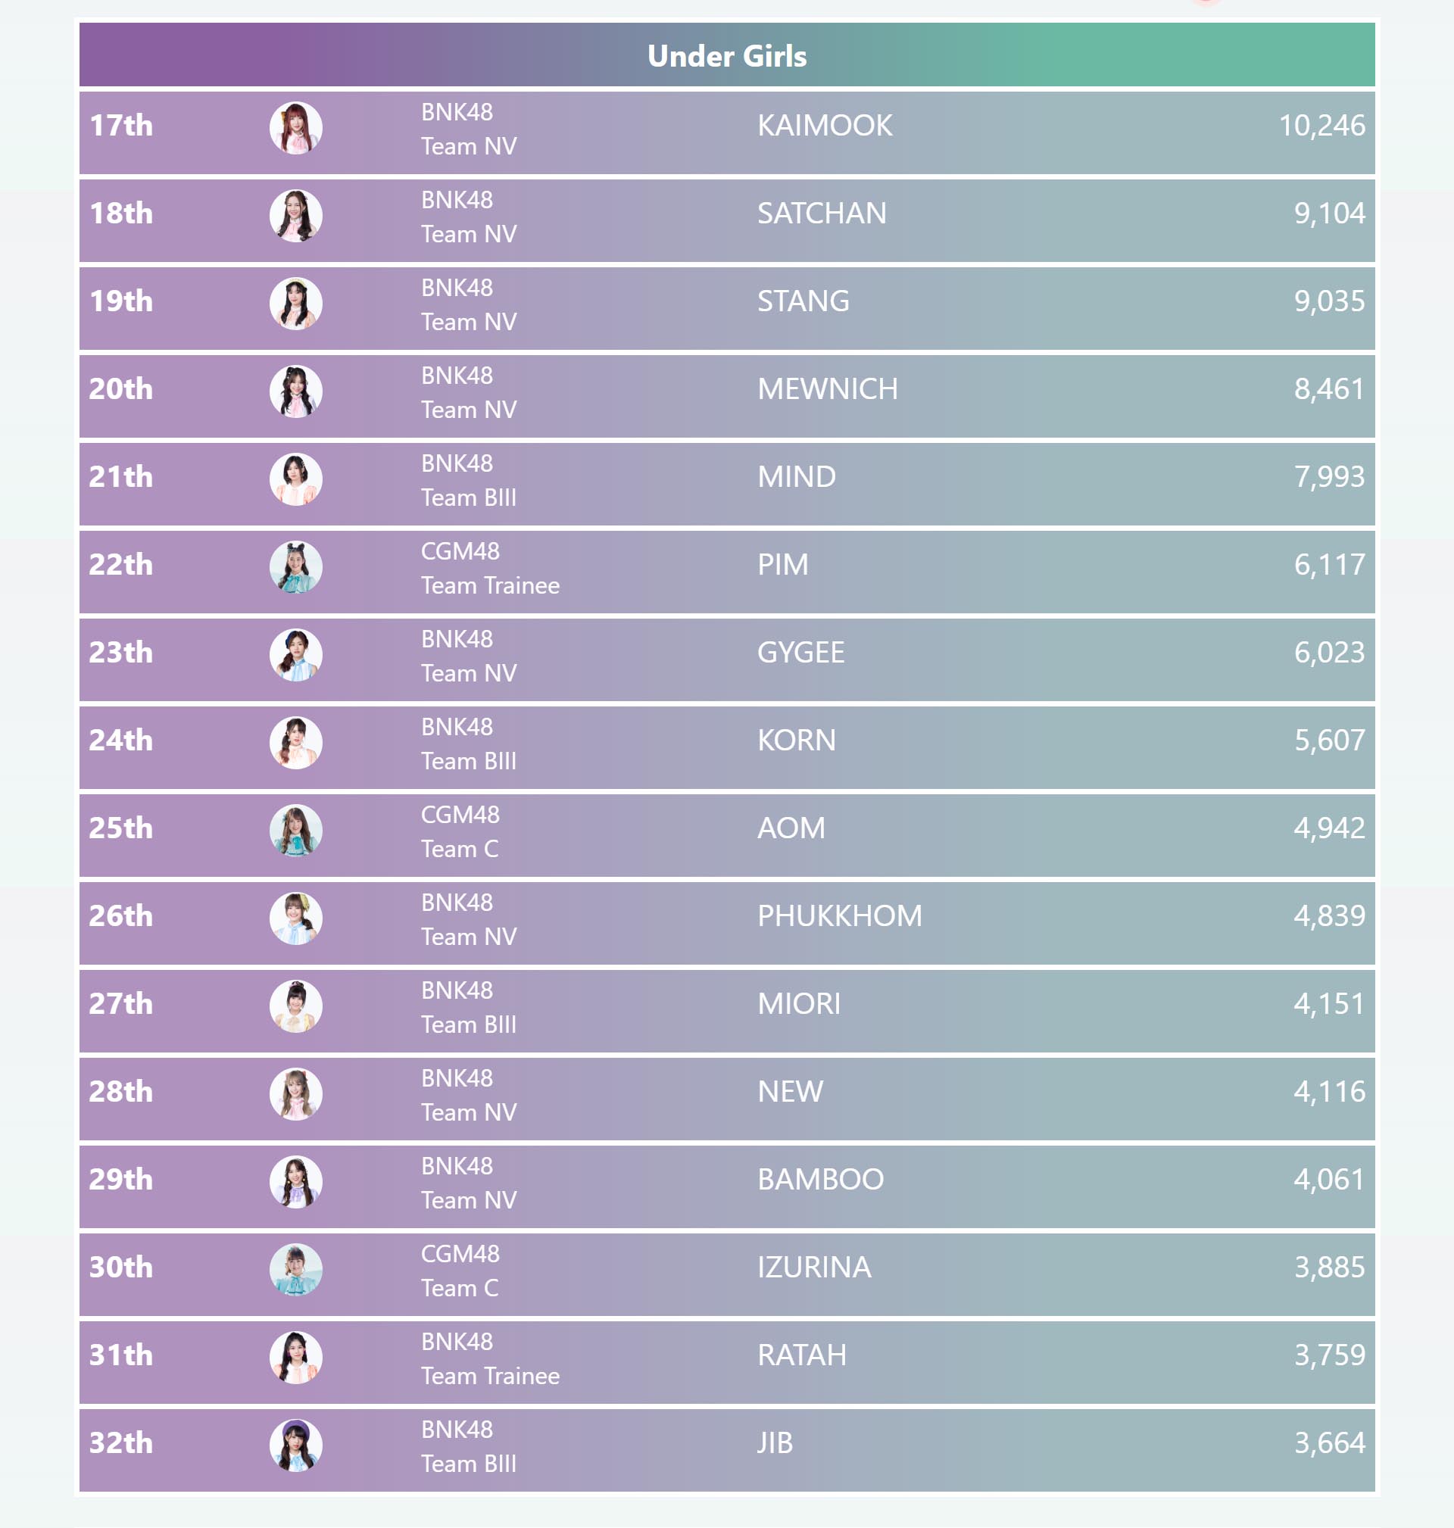Click the avatar in the 18th rank row
The image size is (1454, 1528).
295,215
